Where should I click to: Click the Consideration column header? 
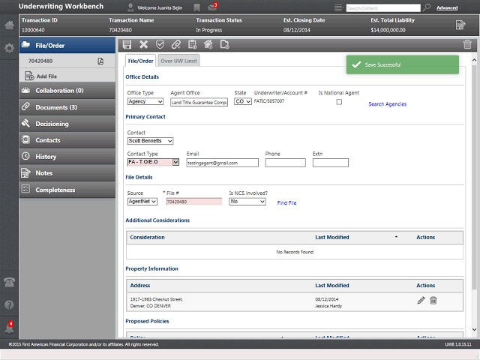click(x=147, y=237)
